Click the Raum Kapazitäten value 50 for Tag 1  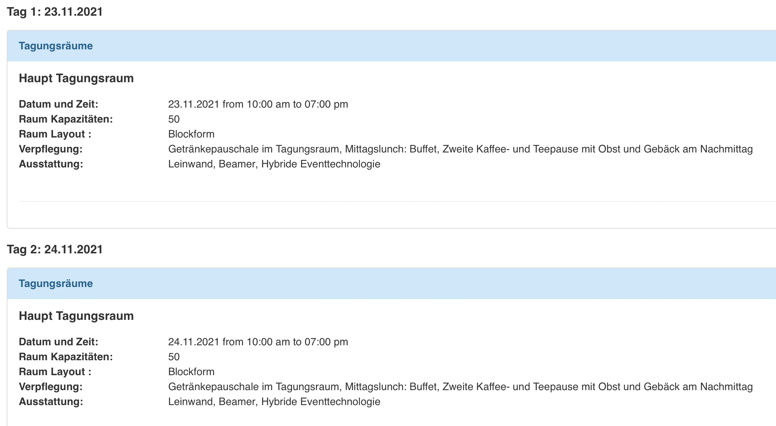coord(174,119)
